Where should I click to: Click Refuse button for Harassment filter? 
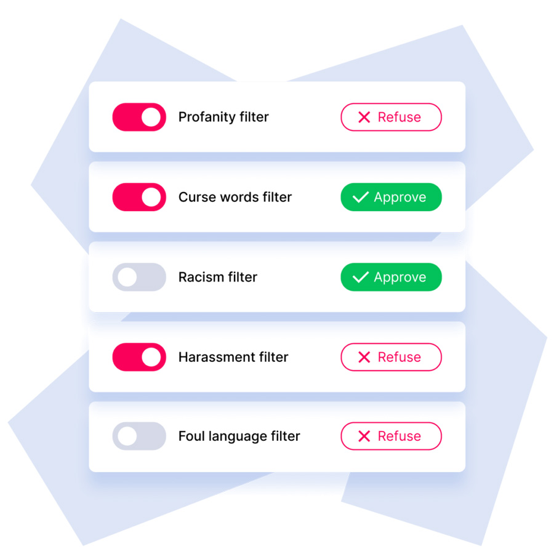(x=391, y=357)
